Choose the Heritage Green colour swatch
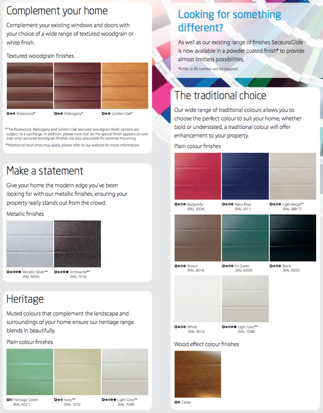 [x=30, y=372]
